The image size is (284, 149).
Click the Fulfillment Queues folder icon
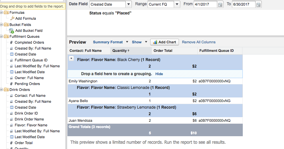point(7,36)
